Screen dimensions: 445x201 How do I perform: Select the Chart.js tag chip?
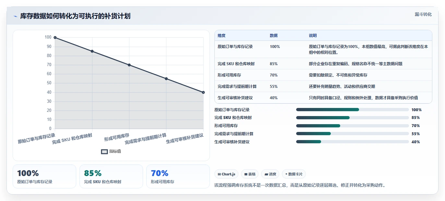[x=226, y=174]
